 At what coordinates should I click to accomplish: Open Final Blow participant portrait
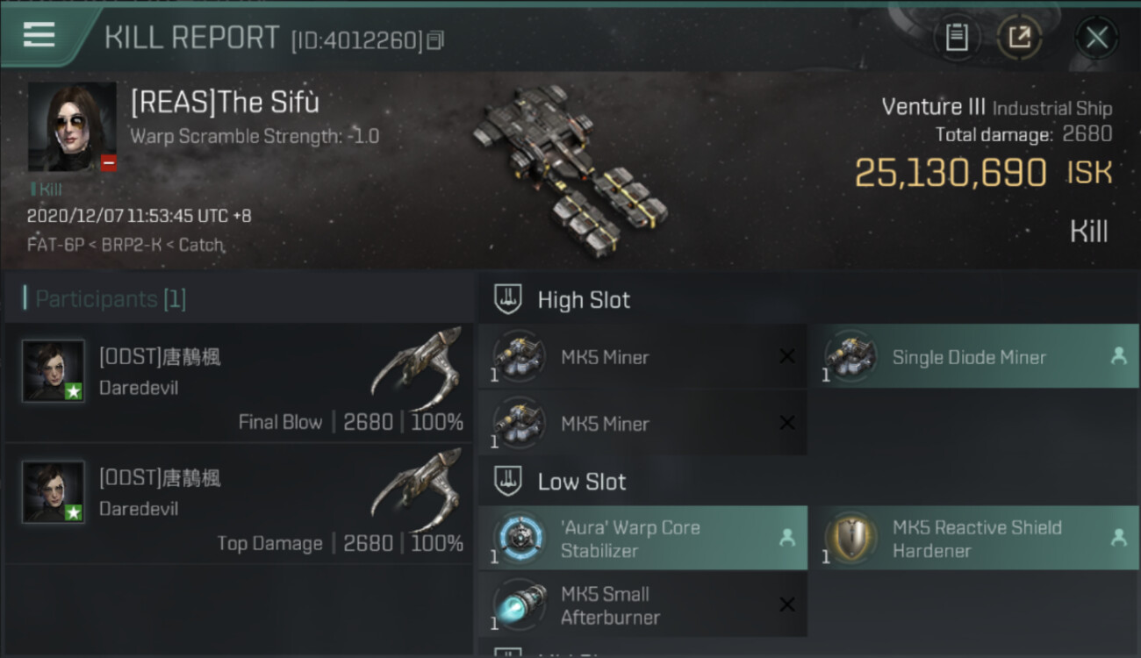click(54, 371)
